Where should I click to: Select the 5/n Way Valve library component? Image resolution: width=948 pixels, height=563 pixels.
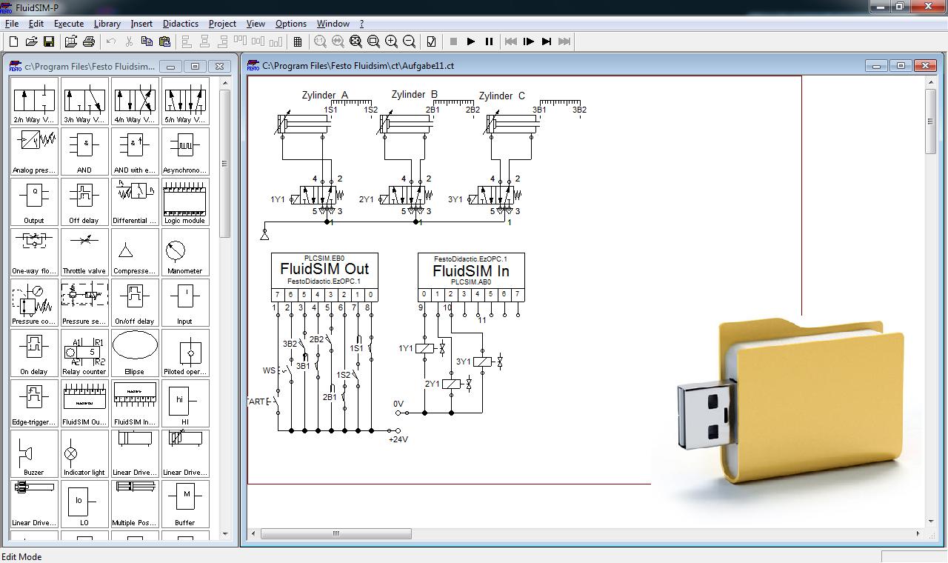point(185,101)
